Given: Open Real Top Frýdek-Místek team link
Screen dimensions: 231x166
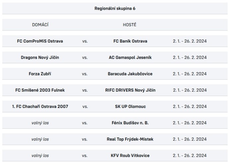Looking at the screenshot, I should pyautogui.click(x=130, y=139).
